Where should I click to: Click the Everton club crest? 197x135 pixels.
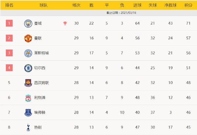pos(28,113)
